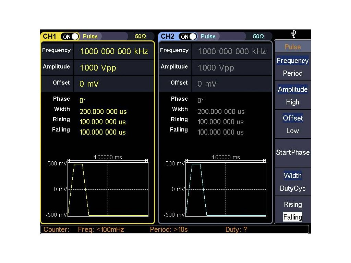This screenshot has height=263, width=351.
Task: Switch to CH2 channel tab
Action: click(x=168, y=36)
